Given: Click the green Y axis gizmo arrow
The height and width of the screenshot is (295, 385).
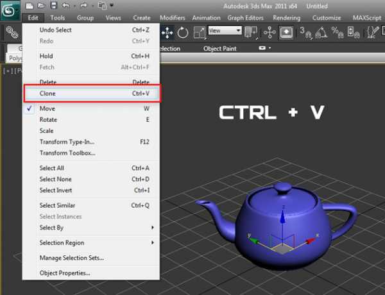Looking at the screenshot, I should pyautogui.click(x=254, y=240).
